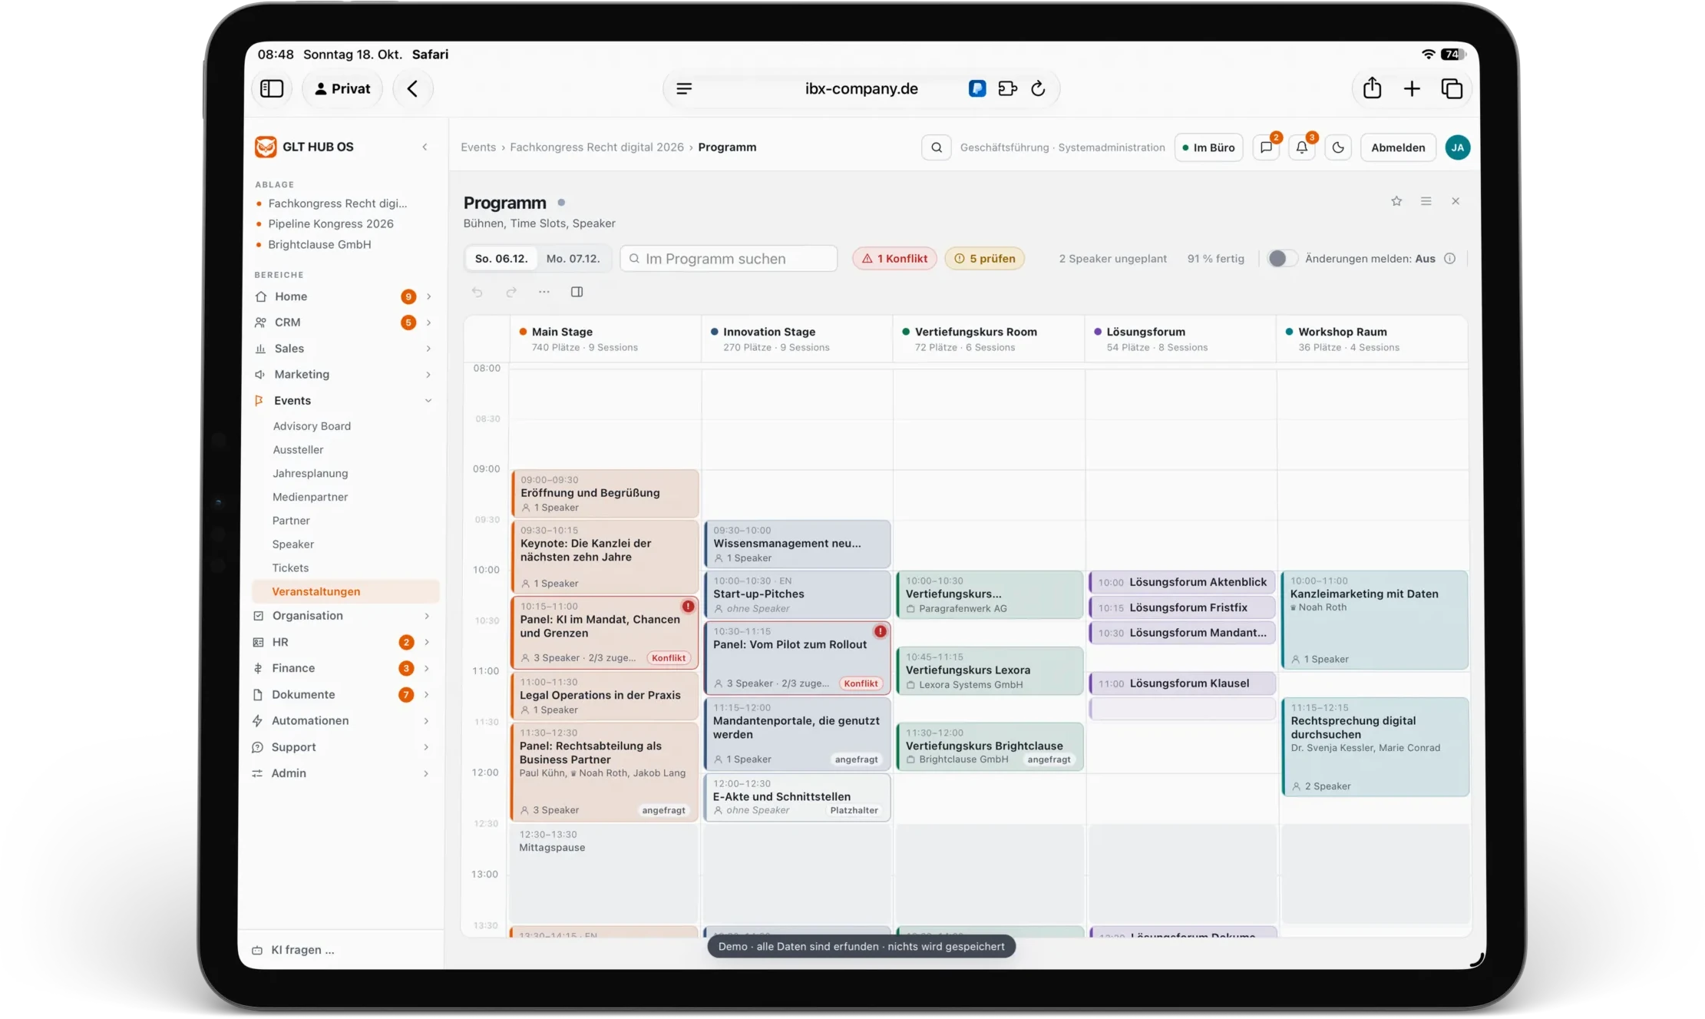1705x1019 pixels.
Task: Open the notifications bell icon
Action: click(x=1302, y=147)
